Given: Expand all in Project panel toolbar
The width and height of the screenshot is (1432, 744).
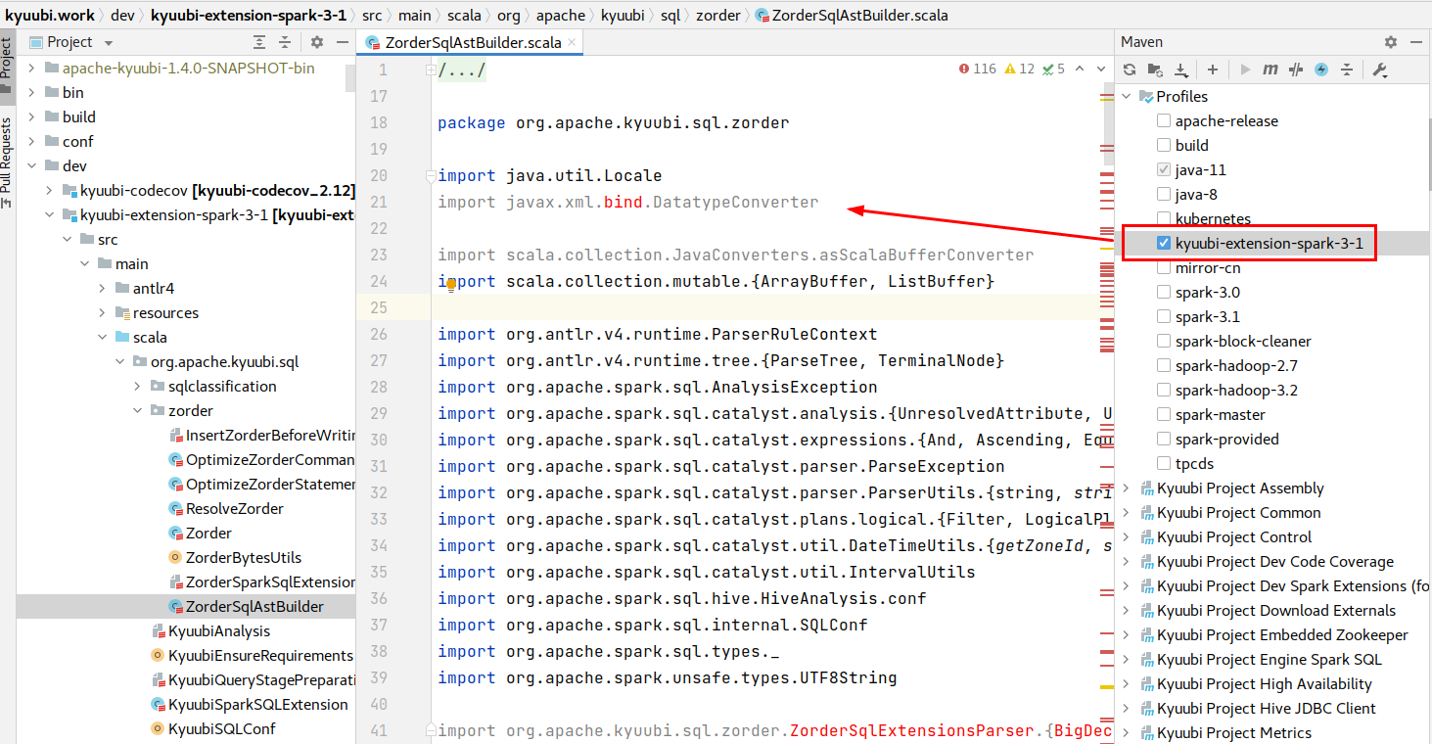Looking at the screenshot, I should [259, 42].
